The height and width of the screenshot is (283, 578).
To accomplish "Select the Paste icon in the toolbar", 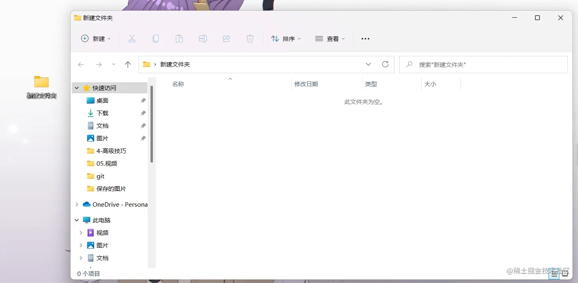I will click(179, 38).
